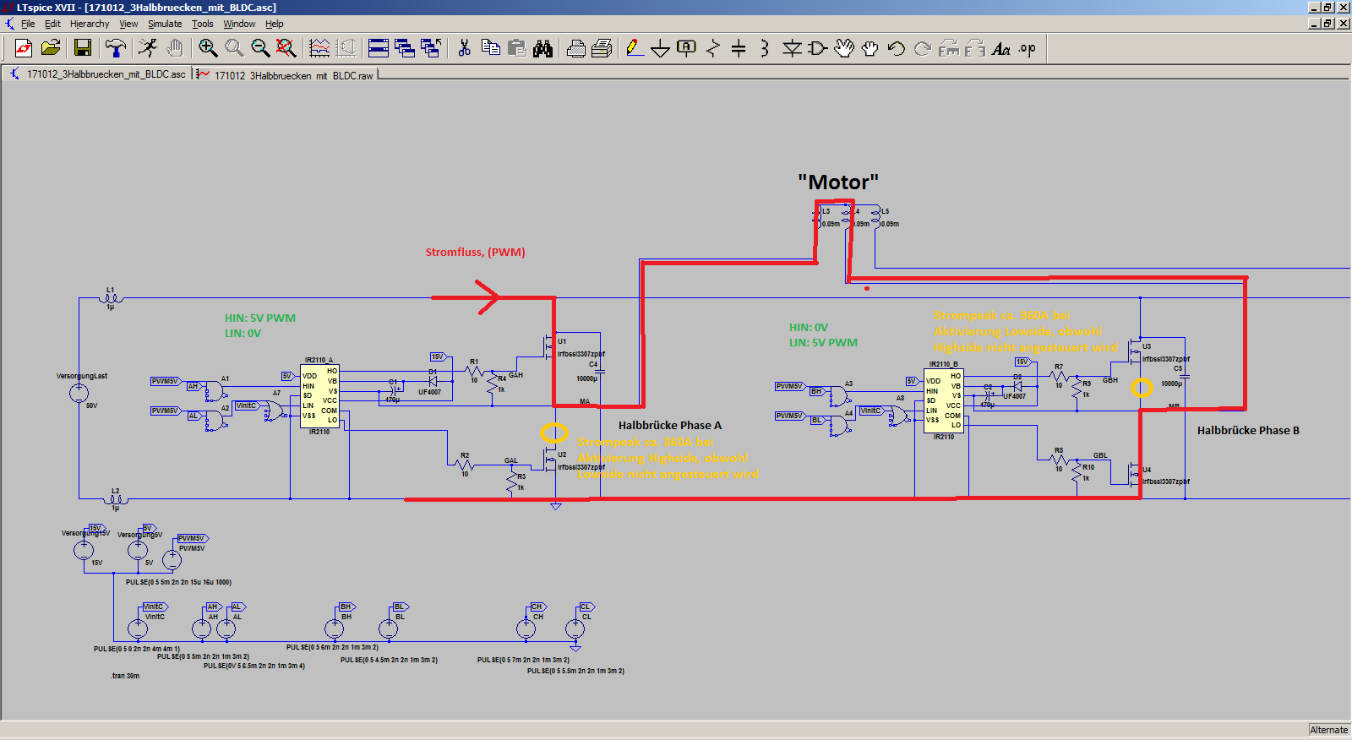
Task: Open a file using the folder icon
Action: [51, 48]
